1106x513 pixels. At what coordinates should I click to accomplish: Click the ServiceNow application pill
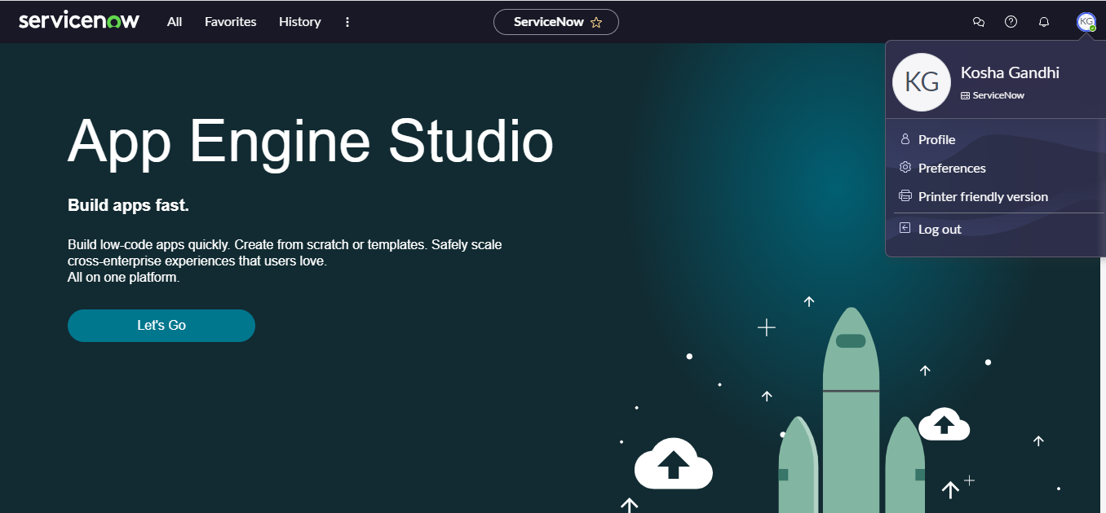(x=556, y=22)
